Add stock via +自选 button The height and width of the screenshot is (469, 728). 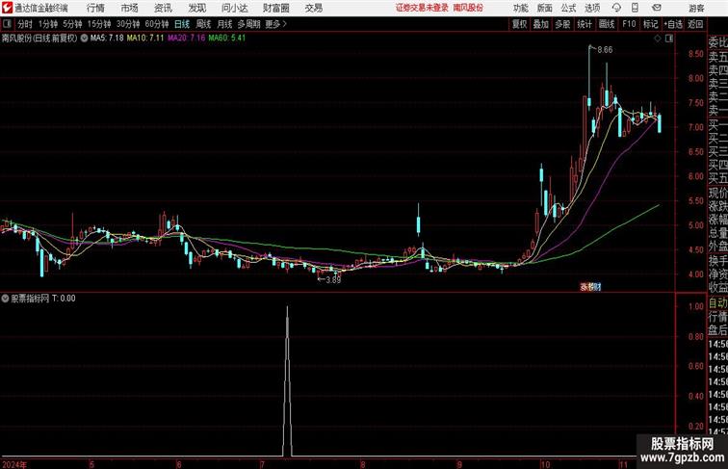pos(673,24)
